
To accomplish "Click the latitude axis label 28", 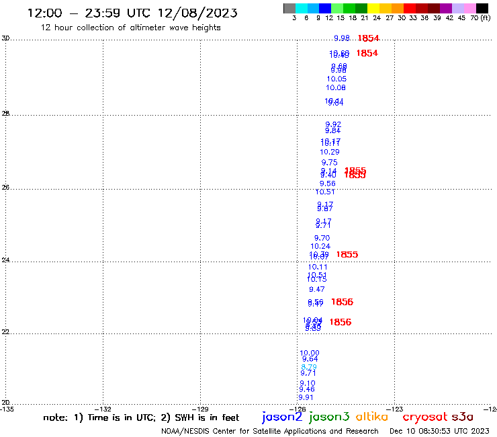I will click(x=5, y=114).
